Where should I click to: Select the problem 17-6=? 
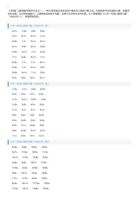click(x=15, y=168)
